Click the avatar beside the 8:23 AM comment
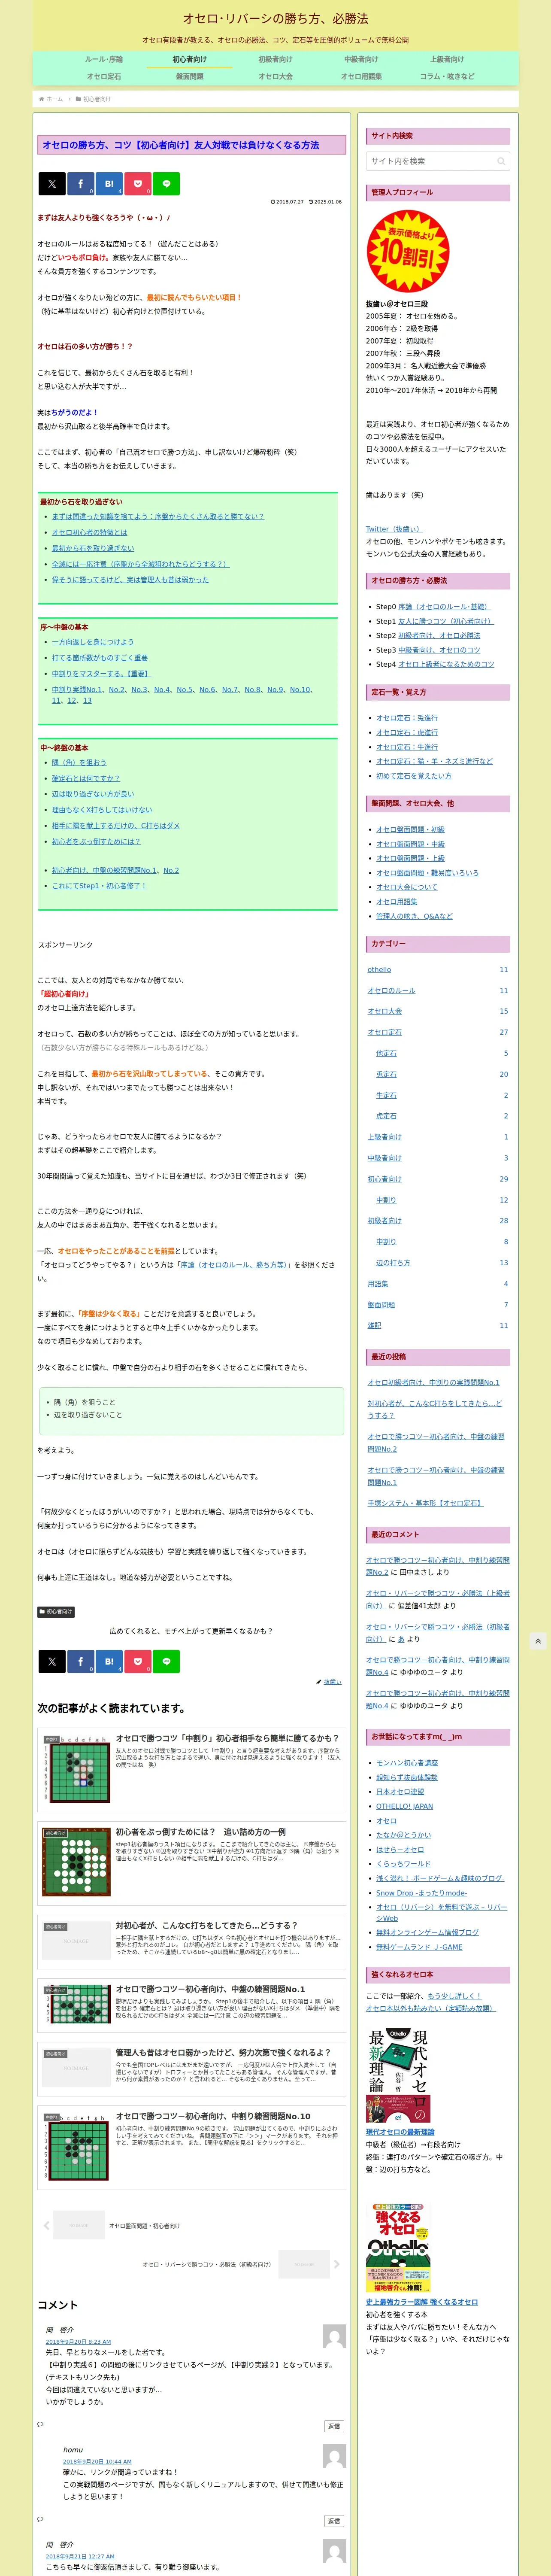 [334, 2337]
